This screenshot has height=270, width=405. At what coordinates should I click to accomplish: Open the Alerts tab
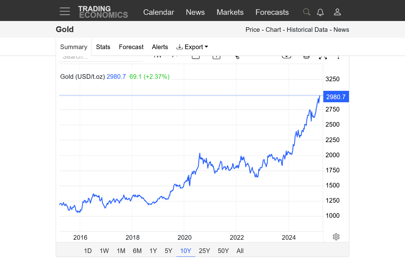click(x=160, y=47)
